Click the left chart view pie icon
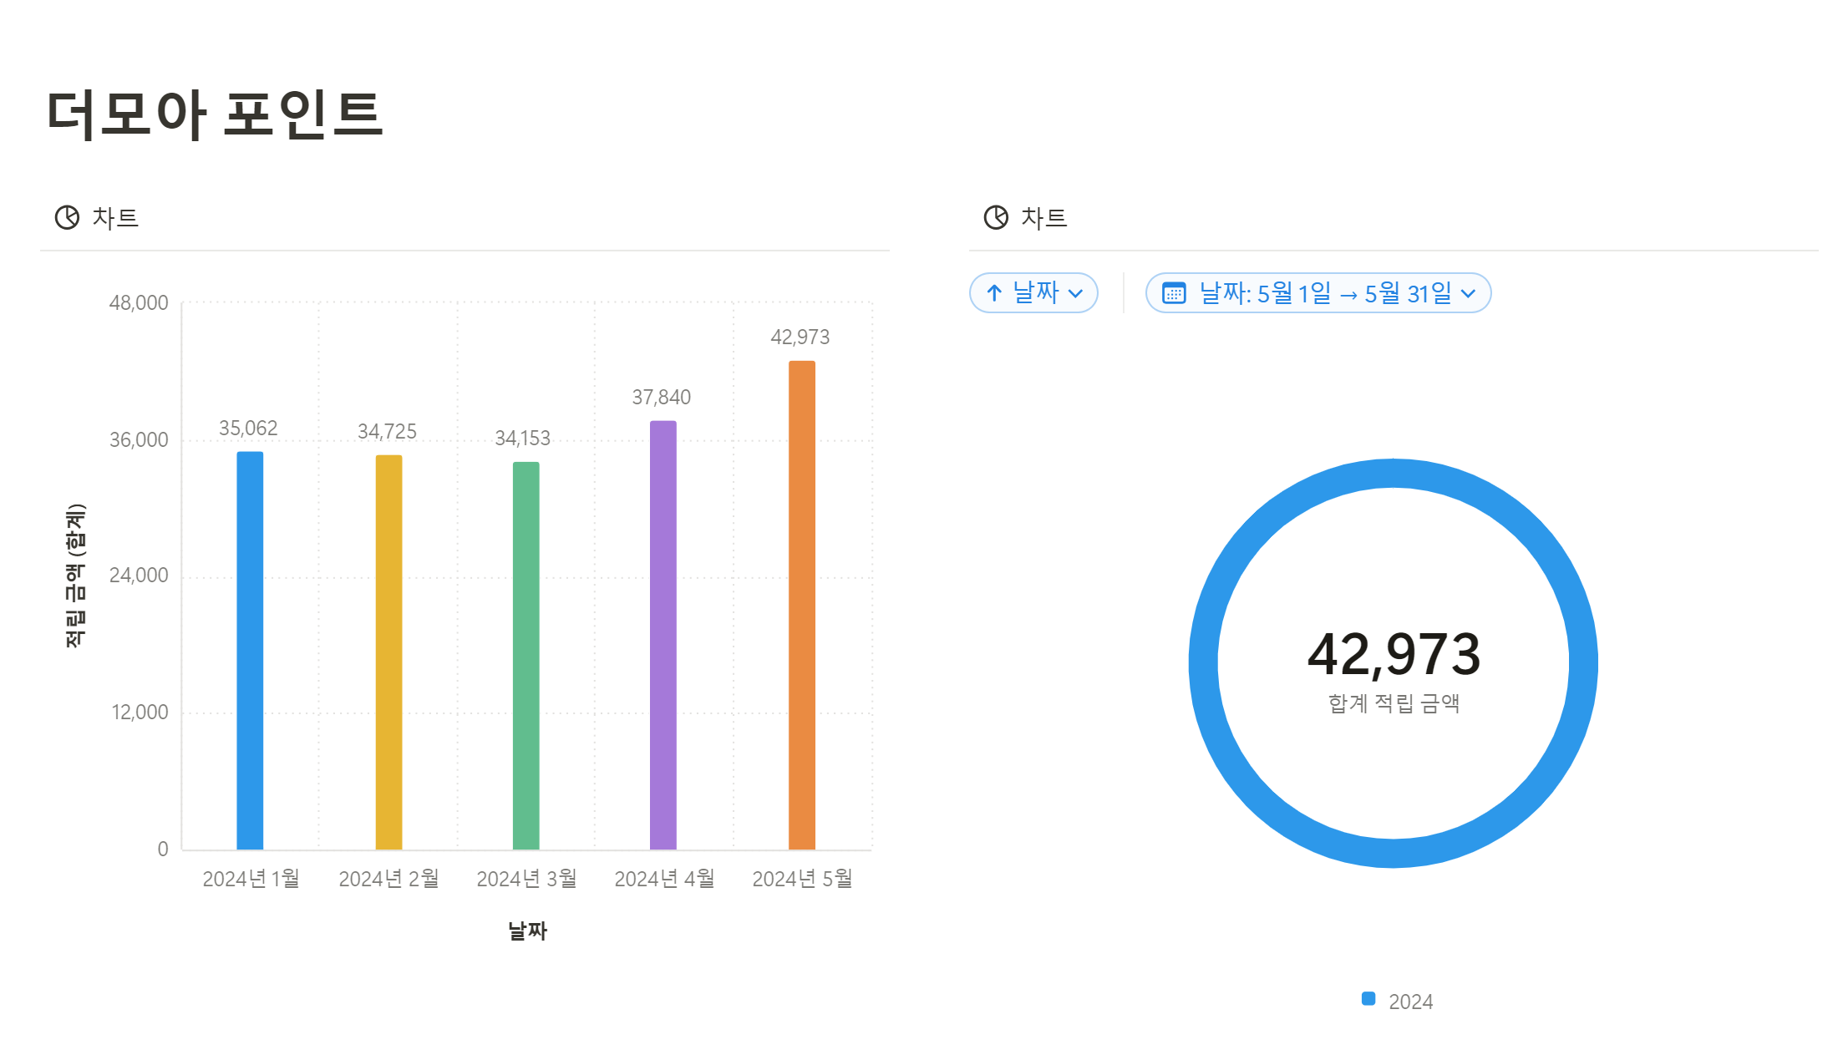Image resolution: width=1838 pixels, height=1050 pixels. point(67,217)
